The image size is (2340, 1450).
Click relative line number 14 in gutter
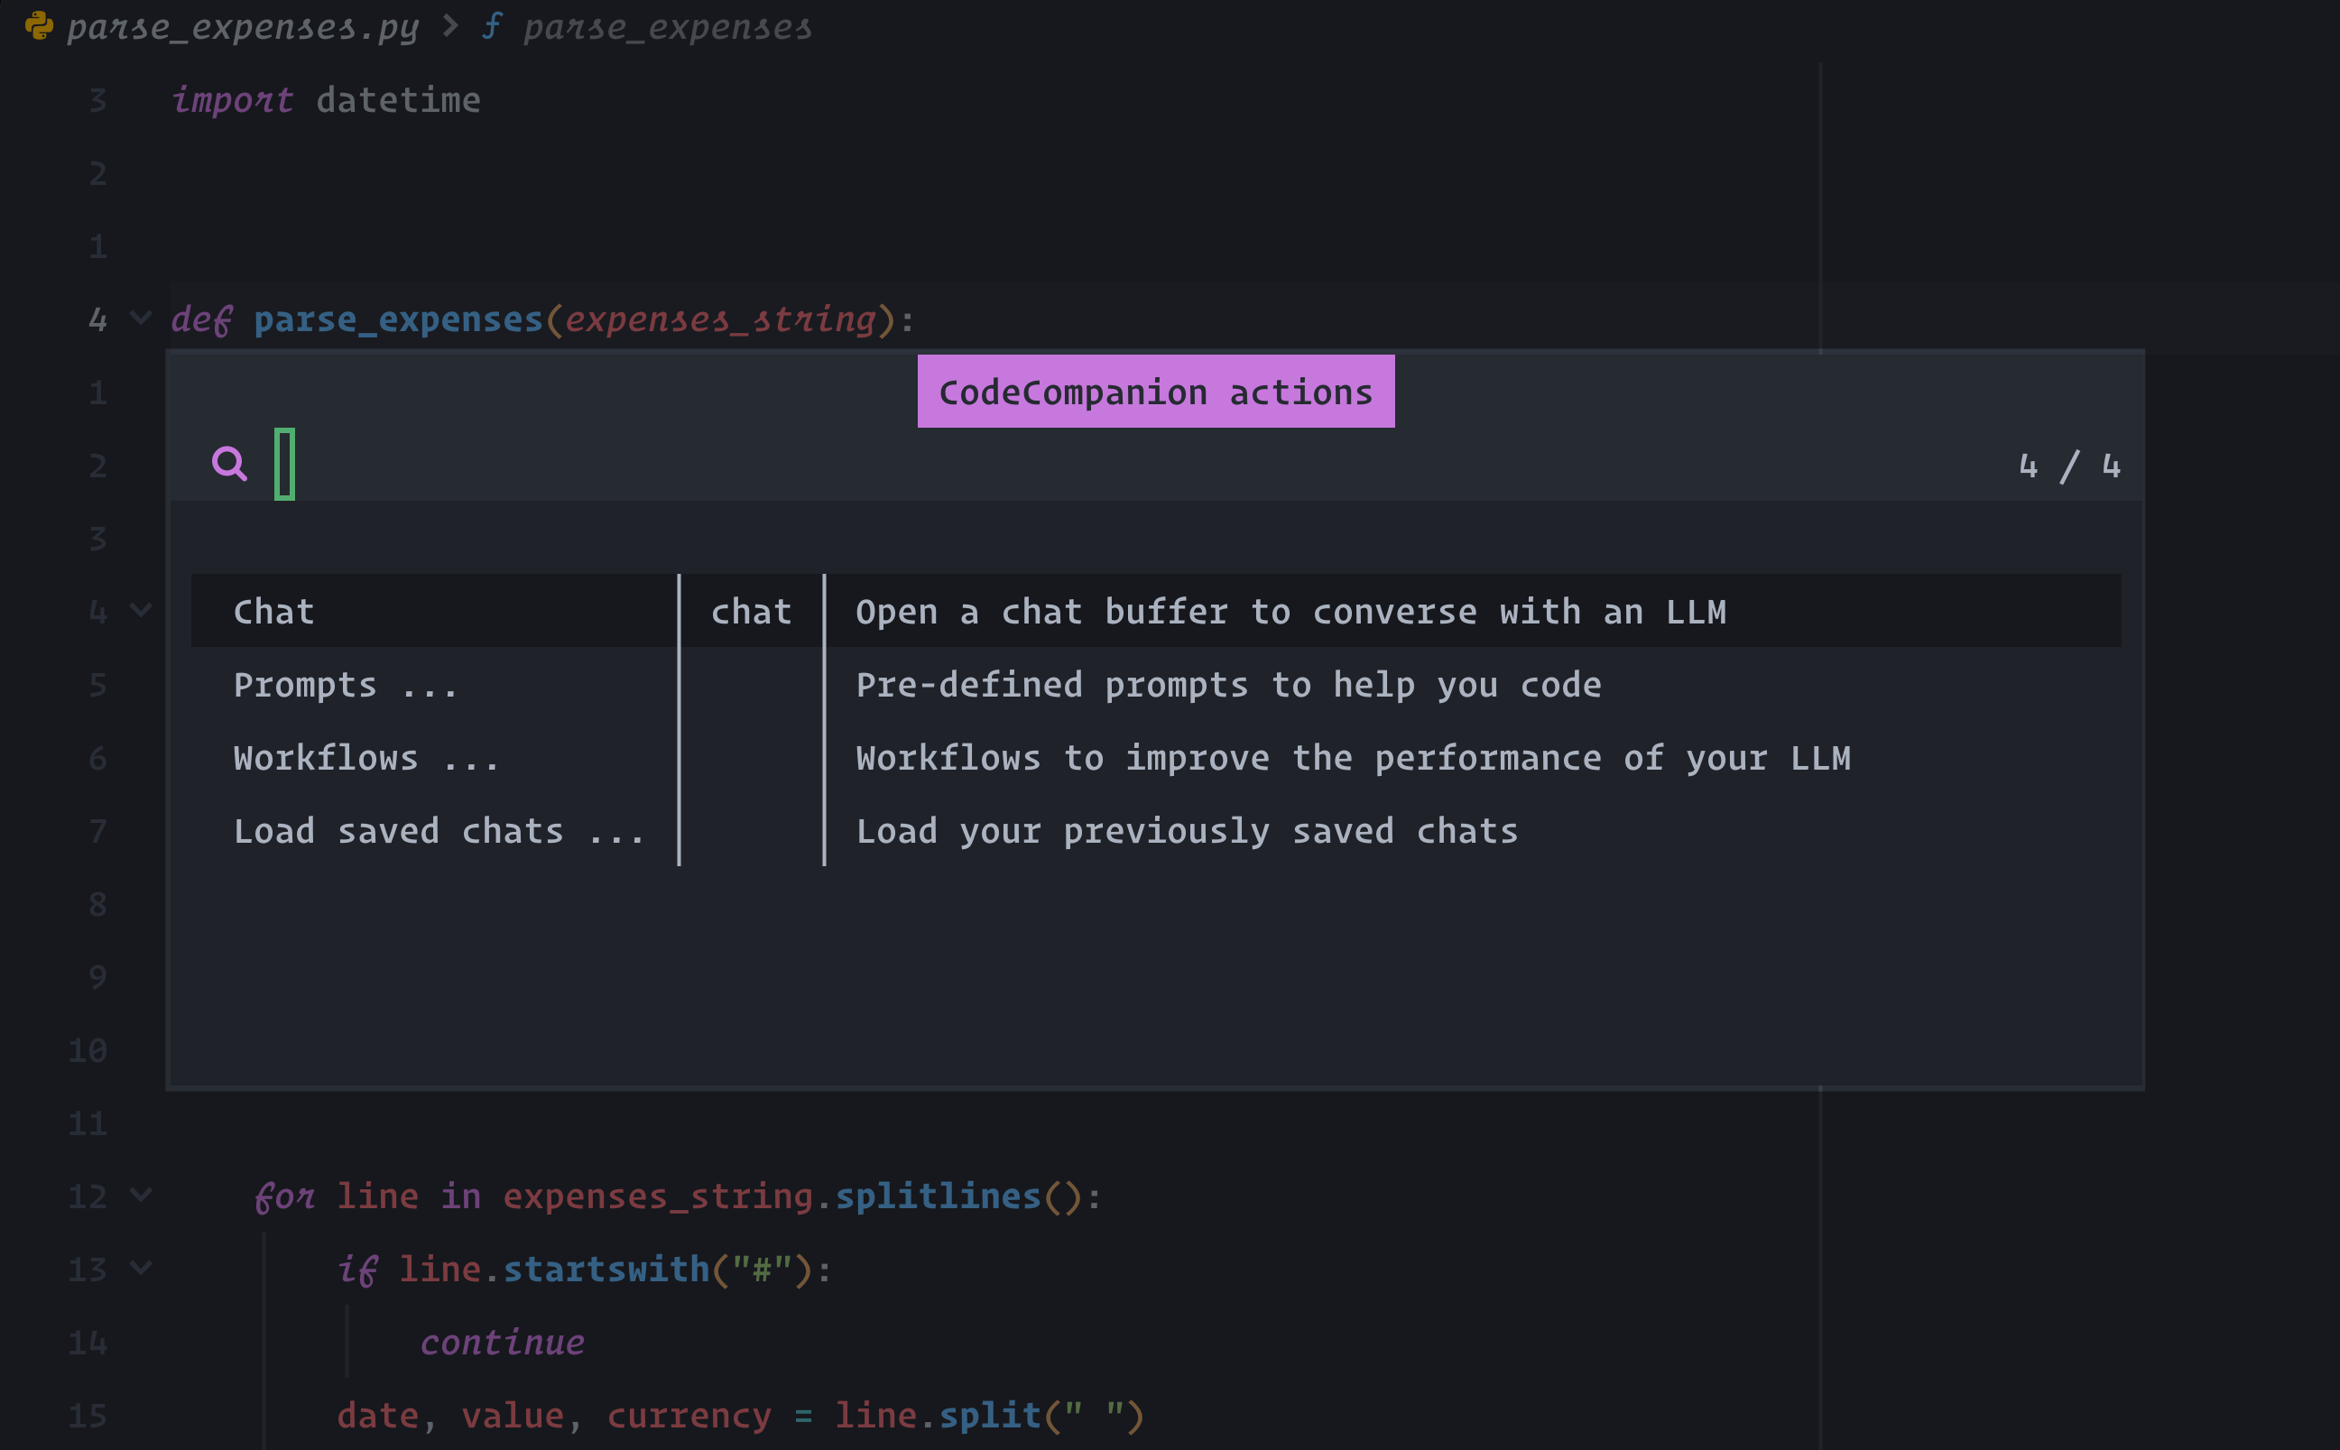coord(88,1343)
